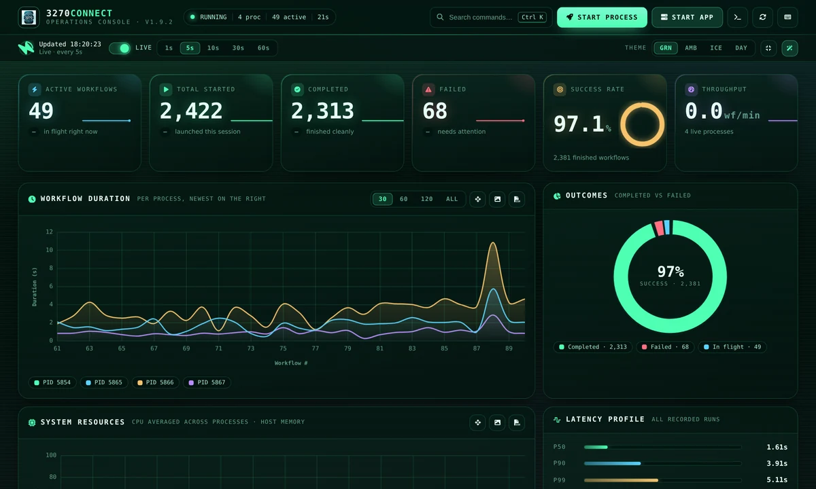Click the Ctrl K shortcut badge

(x=533, y=18)
